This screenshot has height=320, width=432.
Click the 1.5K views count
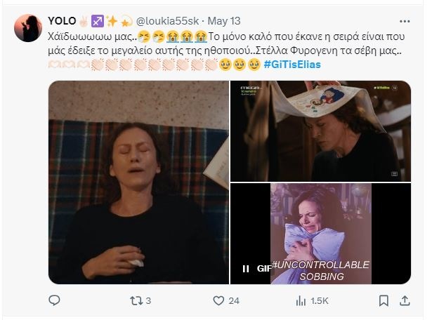[x=320, y=301]
